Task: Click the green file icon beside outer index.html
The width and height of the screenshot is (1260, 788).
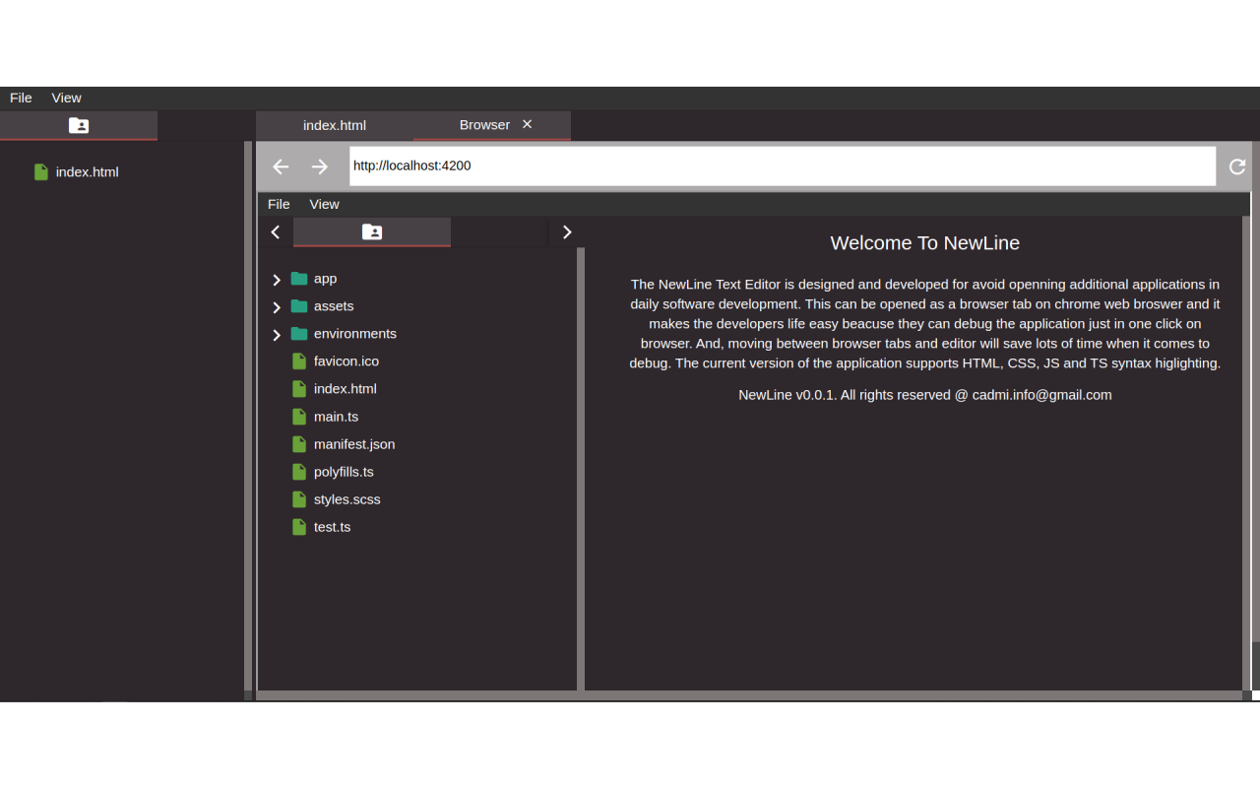Action: [x=41, y=171]
